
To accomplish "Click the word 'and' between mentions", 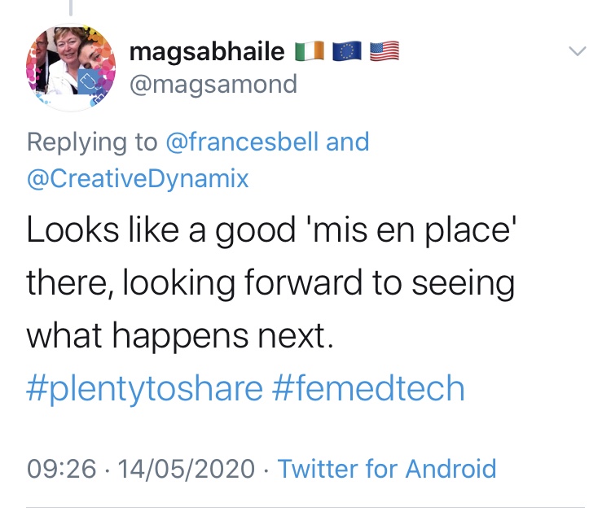I will [348, 142].
